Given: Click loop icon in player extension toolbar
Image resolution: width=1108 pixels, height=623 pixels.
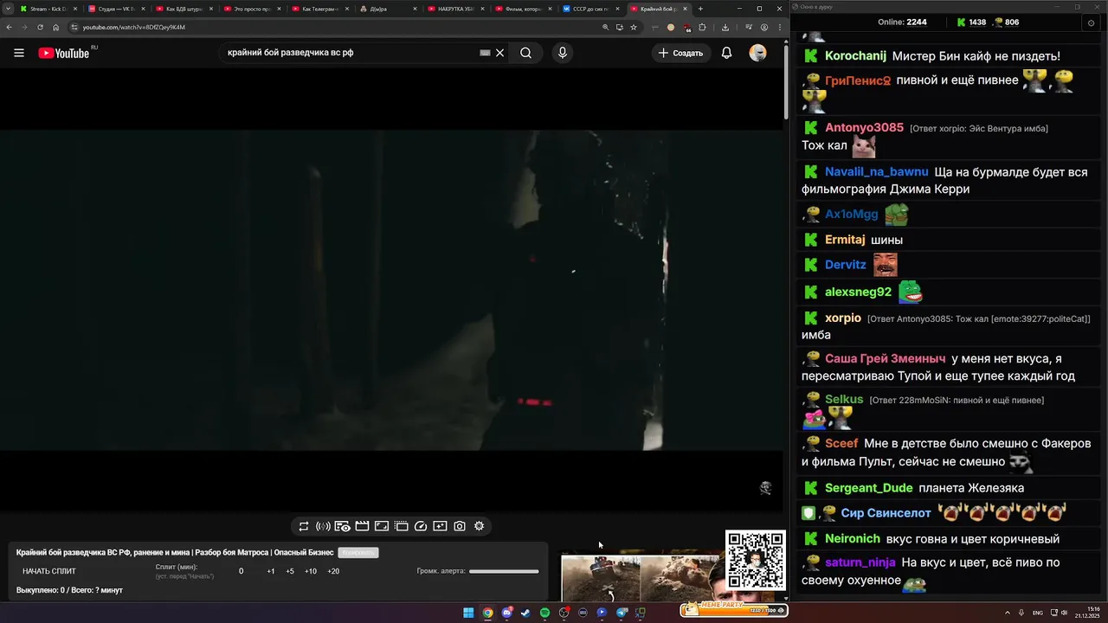Looking at the screenshot, I should [x=304, y=526].
